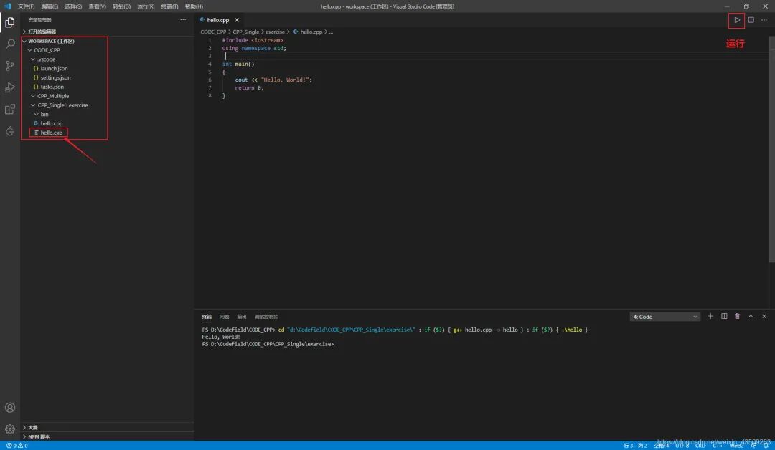The width and height of the screenshot is (775, 450).
Task: Open the Run menu
Action: [x=146, y=6]
